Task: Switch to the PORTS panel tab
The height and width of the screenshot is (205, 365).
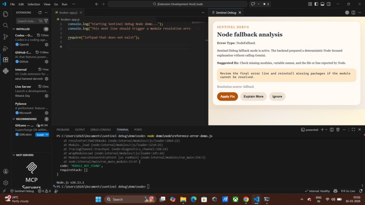Action: pos(138,129)
